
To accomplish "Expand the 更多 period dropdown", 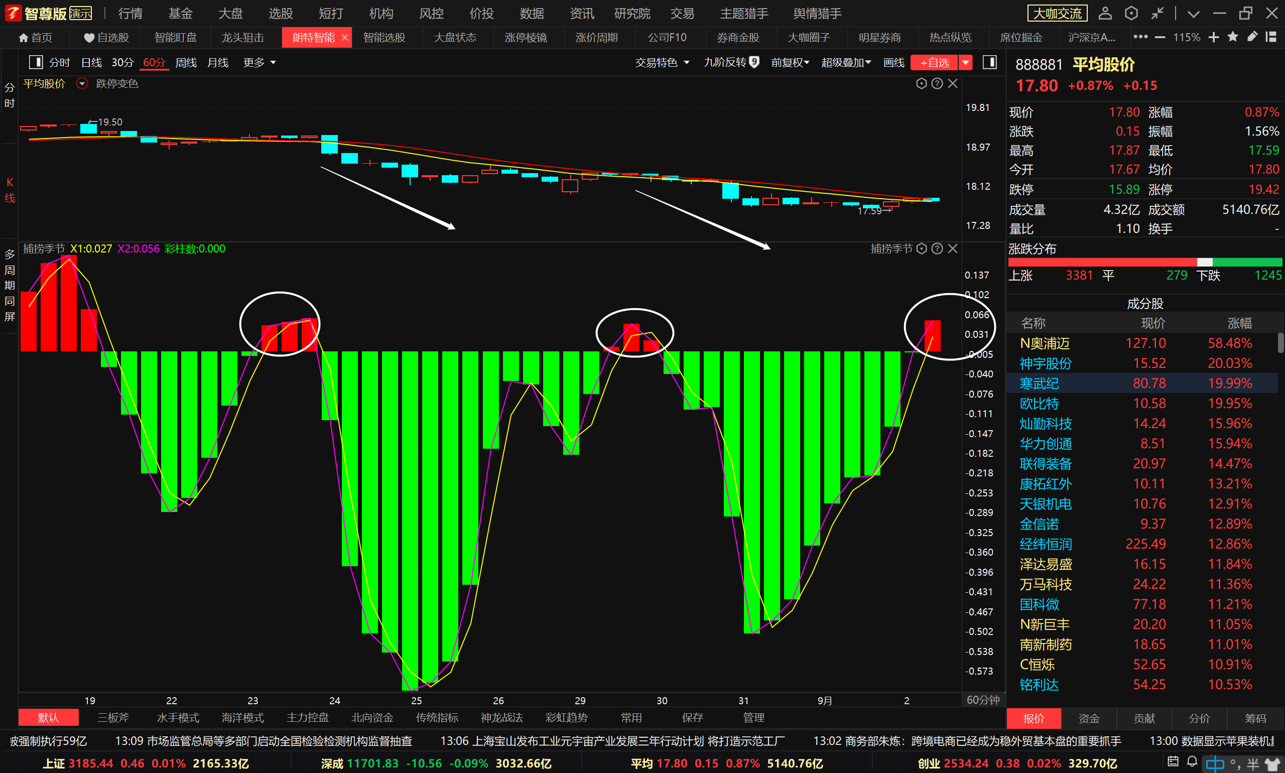I will pos(260,63).
